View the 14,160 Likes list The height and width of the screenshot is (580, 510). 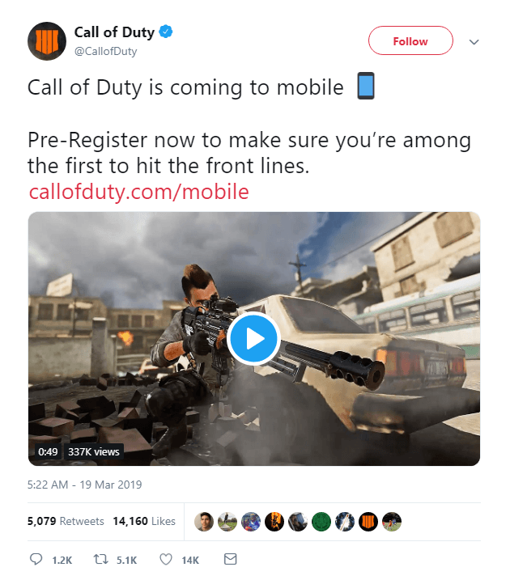(x=144, y=521)
